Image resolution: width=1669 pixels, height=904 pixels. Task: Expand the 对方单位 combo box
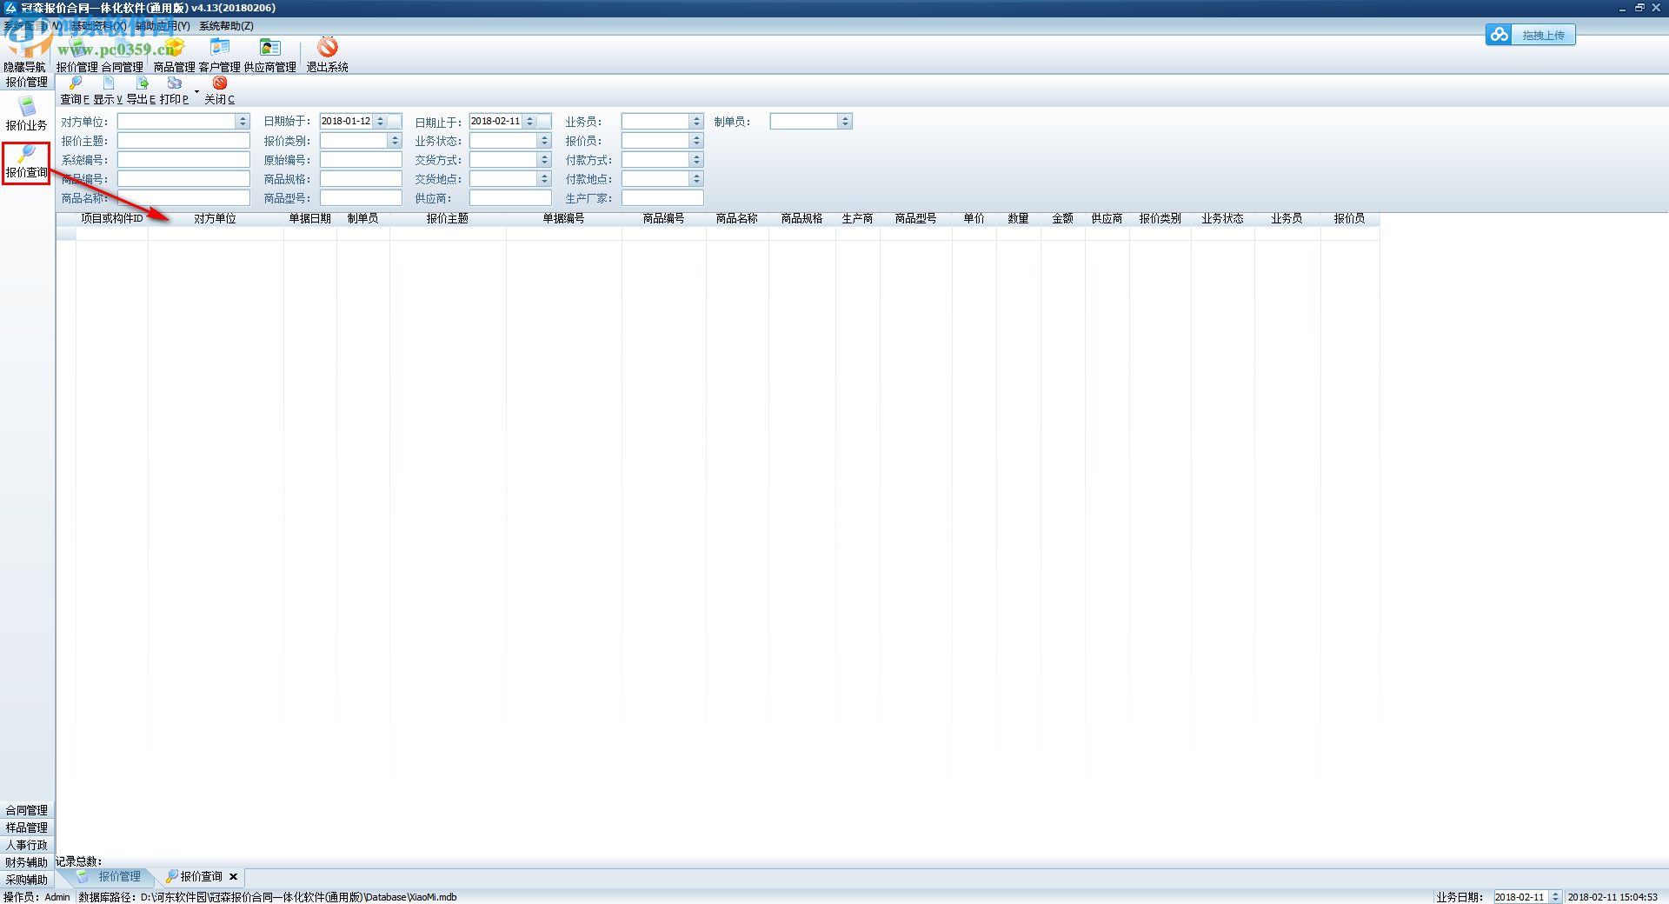(x=243, y=122)
